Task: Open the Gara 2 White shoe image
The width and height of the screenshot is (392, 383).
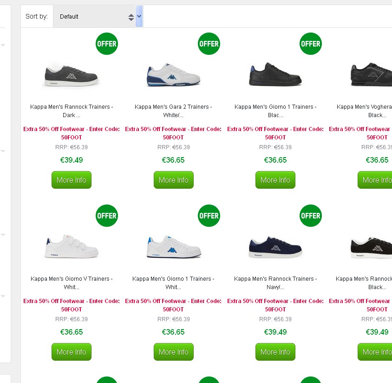Action: click(x=174, y=74)
